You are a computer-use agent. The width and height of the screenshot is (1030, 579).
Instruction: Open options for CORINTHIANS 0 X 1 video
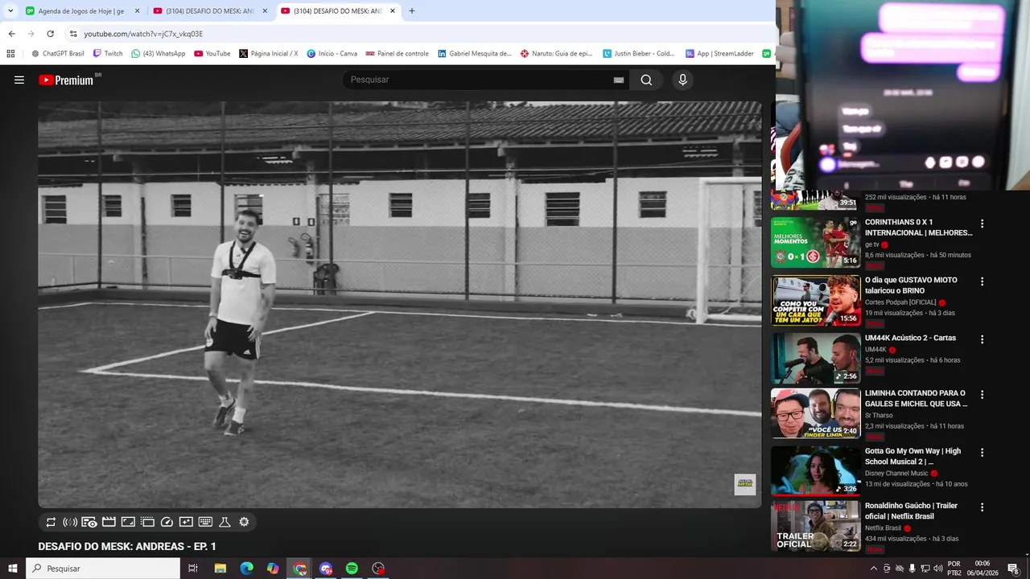(982, 224)
